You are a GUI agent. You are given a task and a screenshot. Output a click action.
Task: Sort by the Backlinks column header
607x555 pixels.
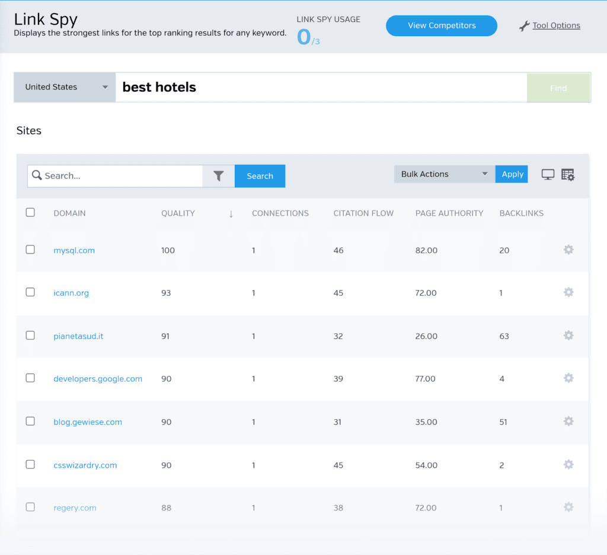click(521, 213)
